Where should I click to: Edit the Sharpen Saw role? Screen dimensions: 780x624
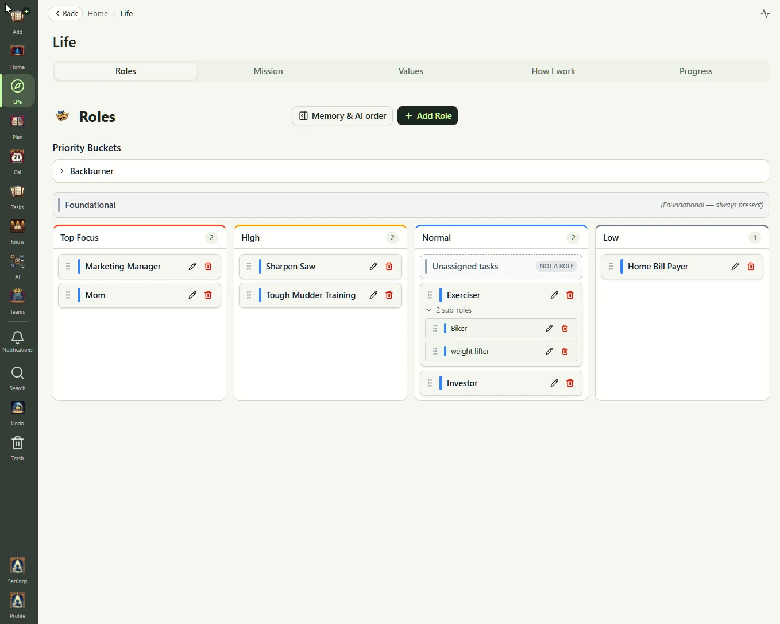[x=373, y=266]
